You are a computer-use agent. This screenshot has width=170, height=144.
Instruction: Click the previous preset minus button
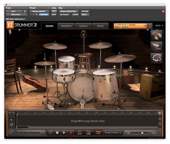[x=31, y=15]
